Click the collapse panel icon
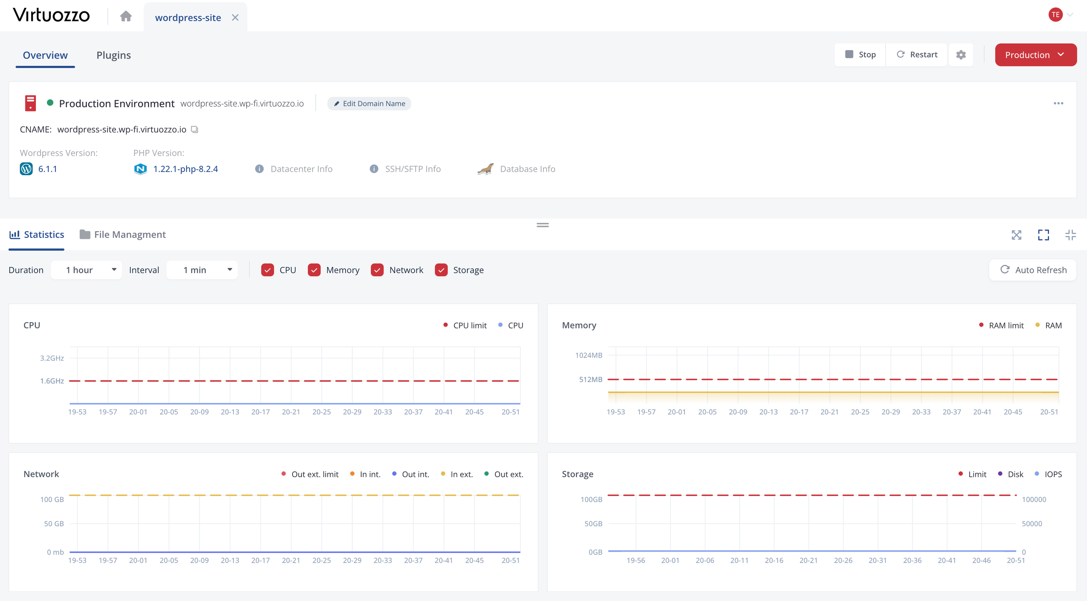This screenshot has height=601, width=1087. (x=1070, y=235)
